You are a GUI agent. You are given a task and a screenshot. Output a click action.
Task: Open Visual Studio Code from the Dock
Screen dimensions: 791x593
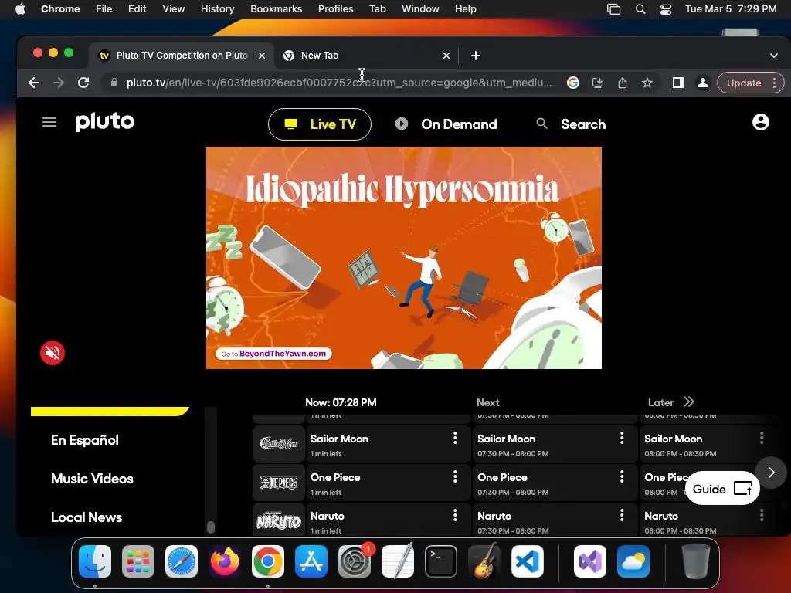(527, 561)
